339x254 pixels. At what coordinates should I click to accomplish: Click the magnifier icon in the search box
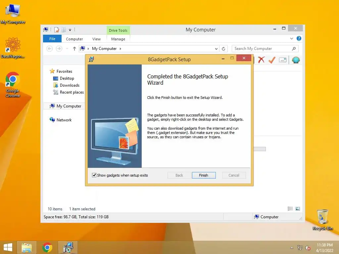point(294,49)
